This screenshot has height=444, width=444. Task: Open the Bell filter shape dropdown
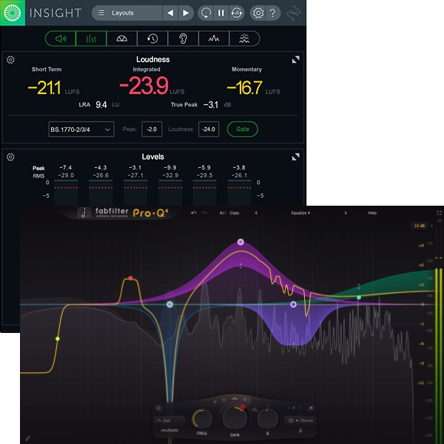pos(169,420)
